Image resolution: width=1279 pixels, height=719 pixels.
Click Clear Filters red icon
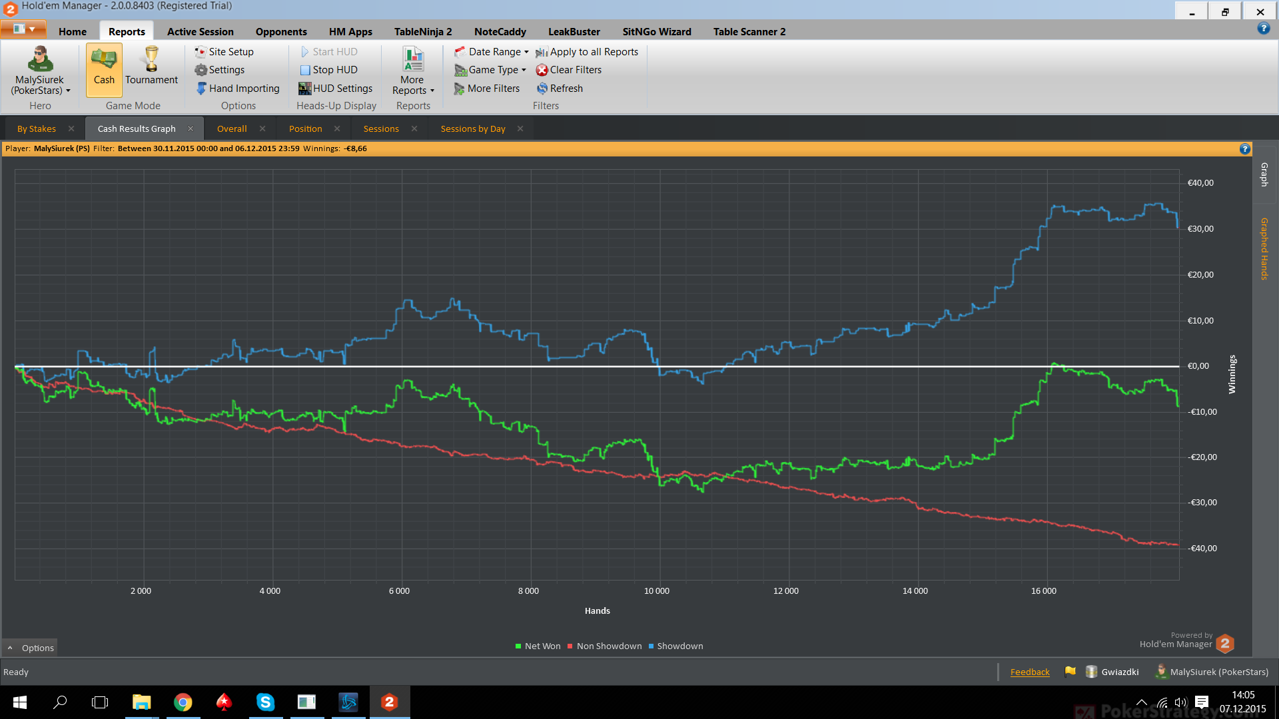pyautogui.click(x=542, y=70)
